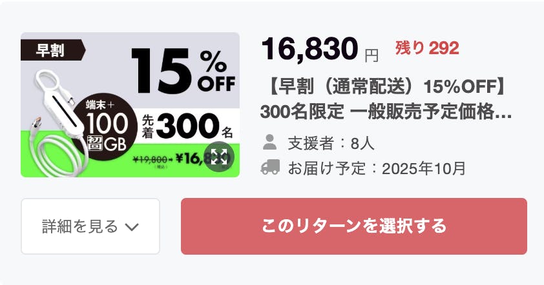This screenshot has width=544, height=285.
Task: Click the 残り 292 remaining label
Action: point(427,48)
